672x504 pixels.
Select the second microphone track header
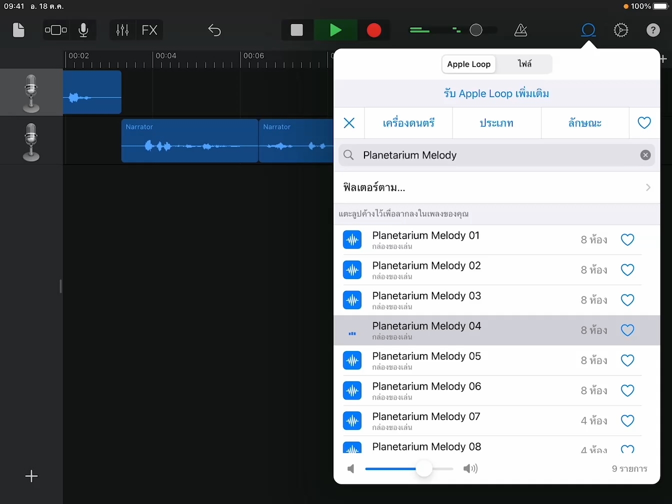[x=31, y=141]
